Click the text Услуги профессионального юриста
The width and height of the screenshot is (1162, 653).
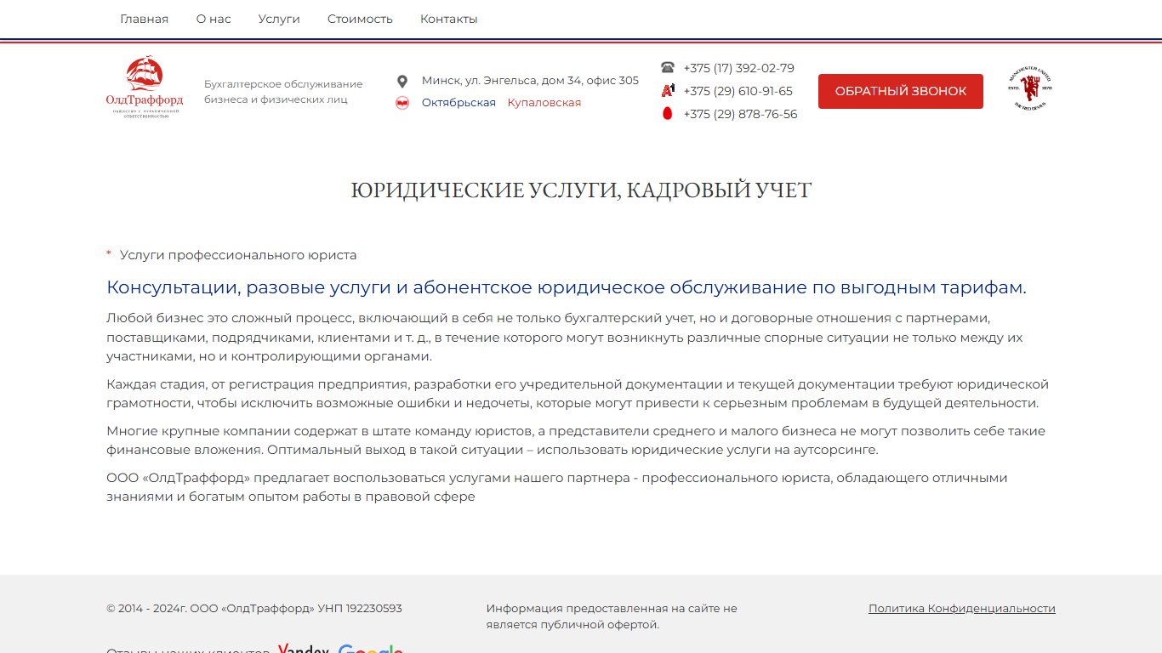coord(238,255)
